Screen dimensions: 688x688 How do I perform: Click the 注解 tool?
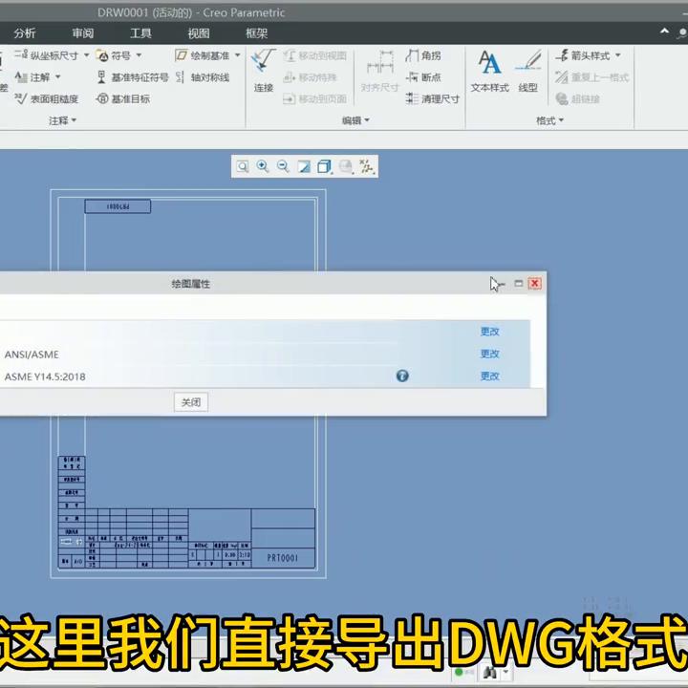coord(32,77)
